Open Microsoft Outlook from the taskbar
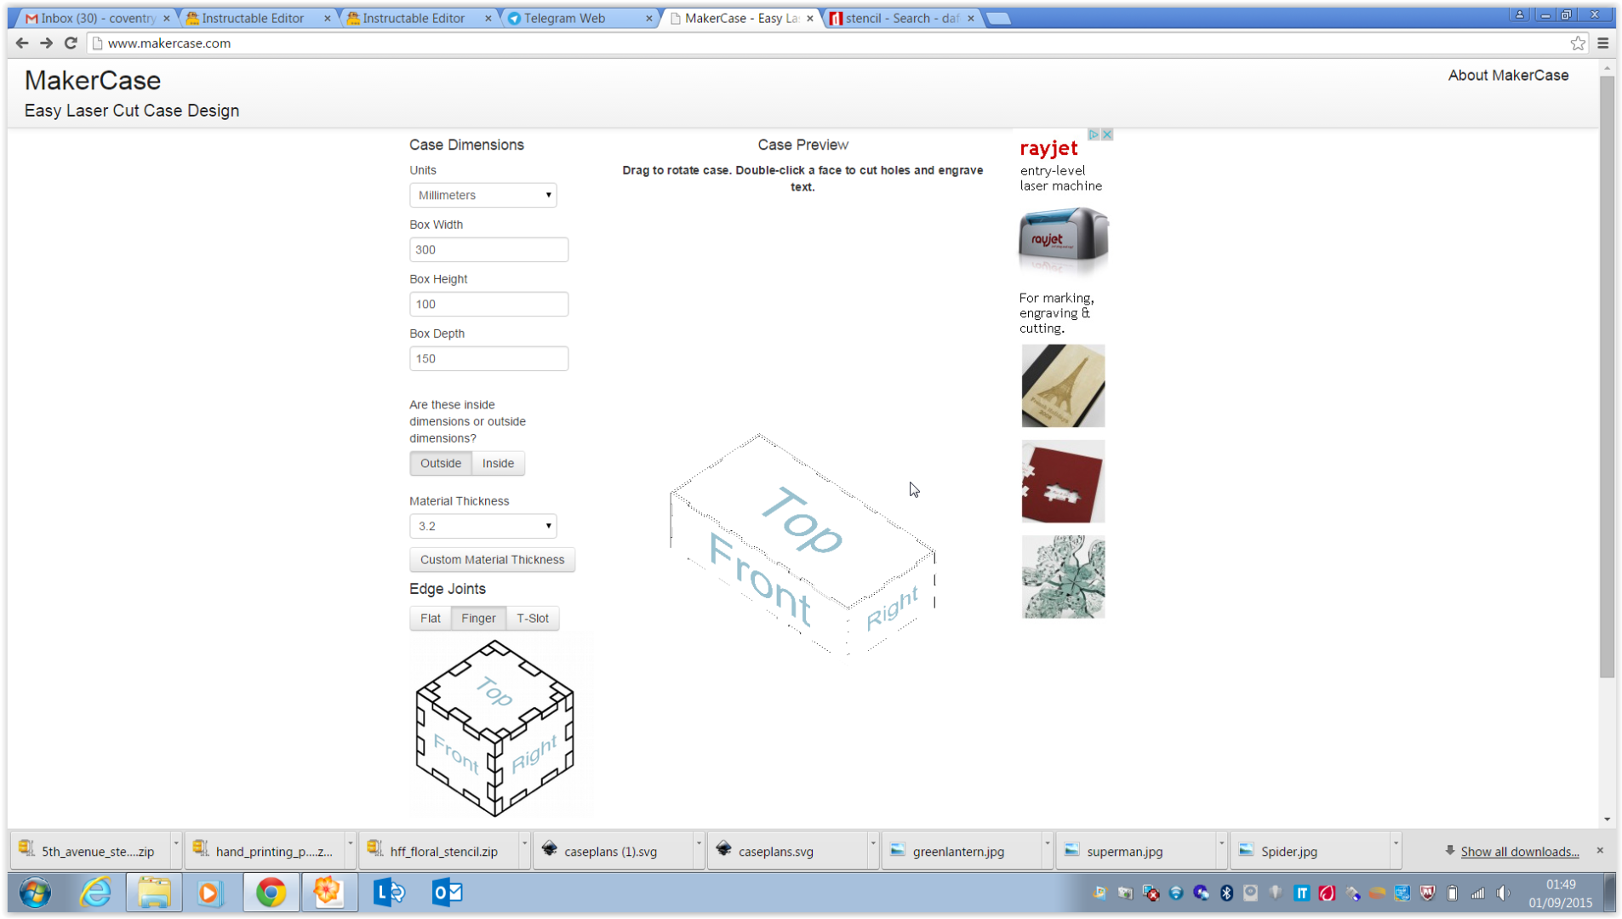The width and height of the screenshot is (1622, 919). click(x=446, y=893)
